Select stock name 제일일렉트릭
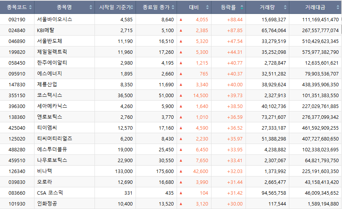 (52, 52)
